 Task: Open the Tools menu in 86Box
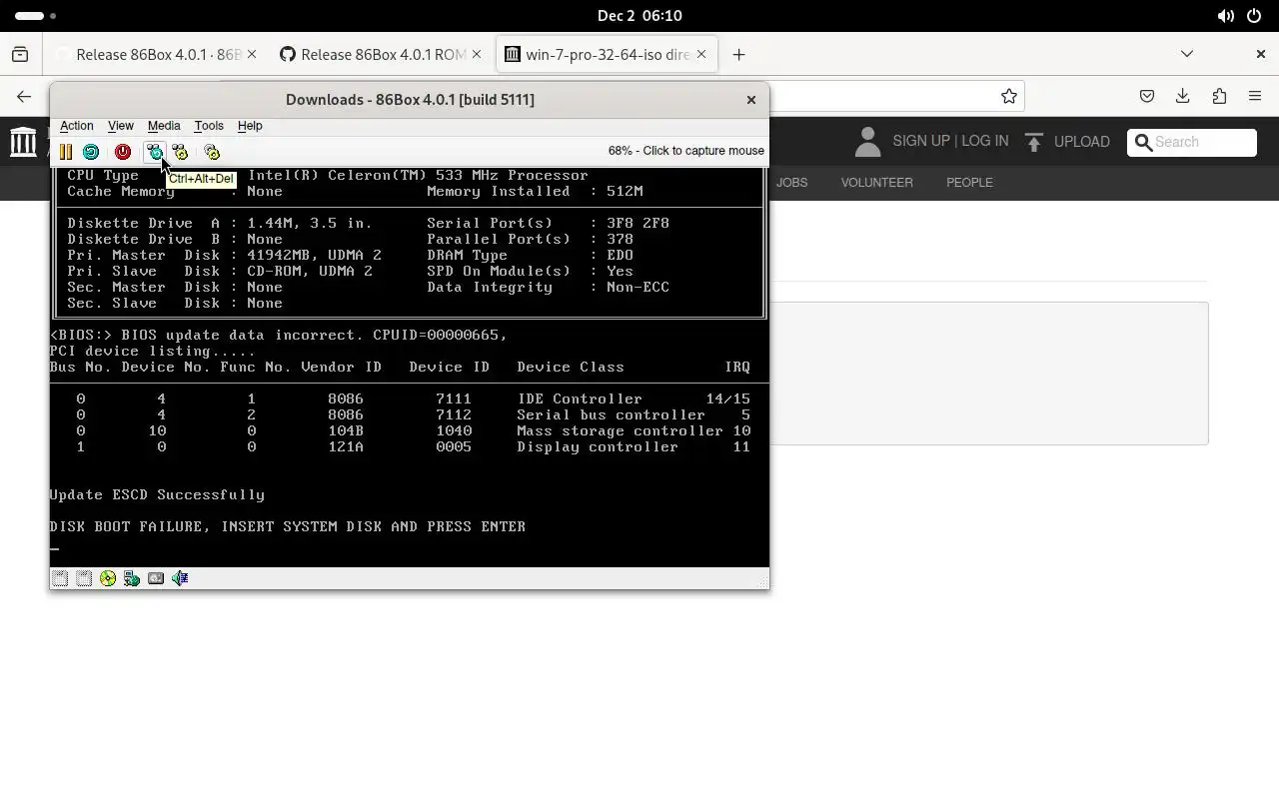[209, 126]
